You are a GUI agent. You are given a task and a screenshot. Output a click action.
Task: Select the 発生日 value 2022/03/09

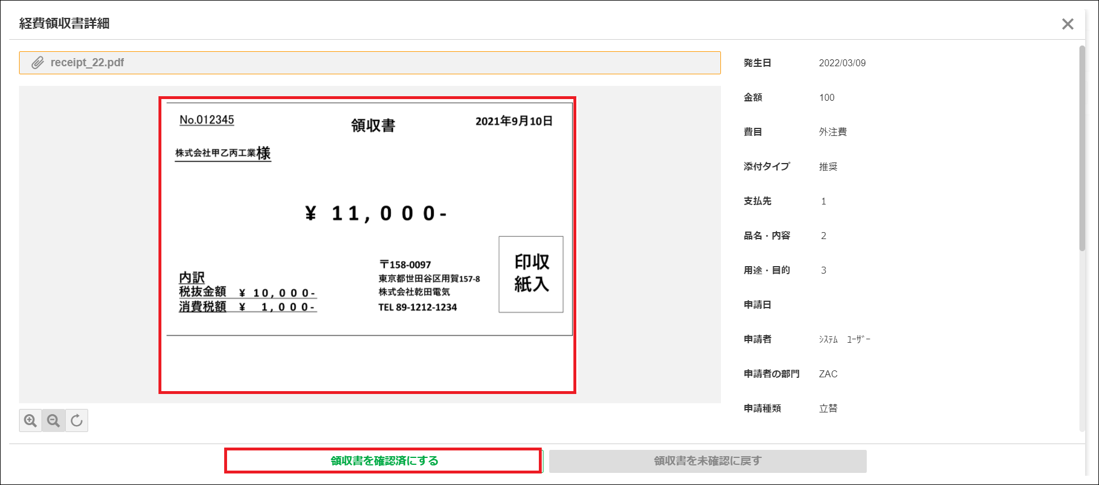point(842,63)
